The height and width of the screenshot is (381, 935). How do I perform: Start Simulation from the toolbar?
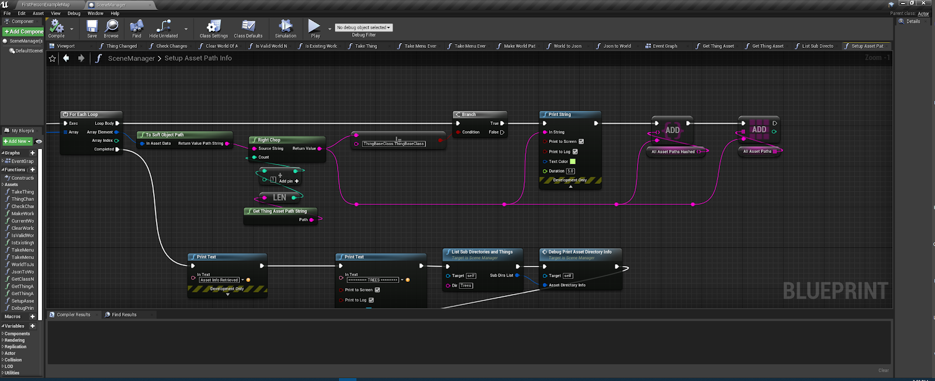286,29
